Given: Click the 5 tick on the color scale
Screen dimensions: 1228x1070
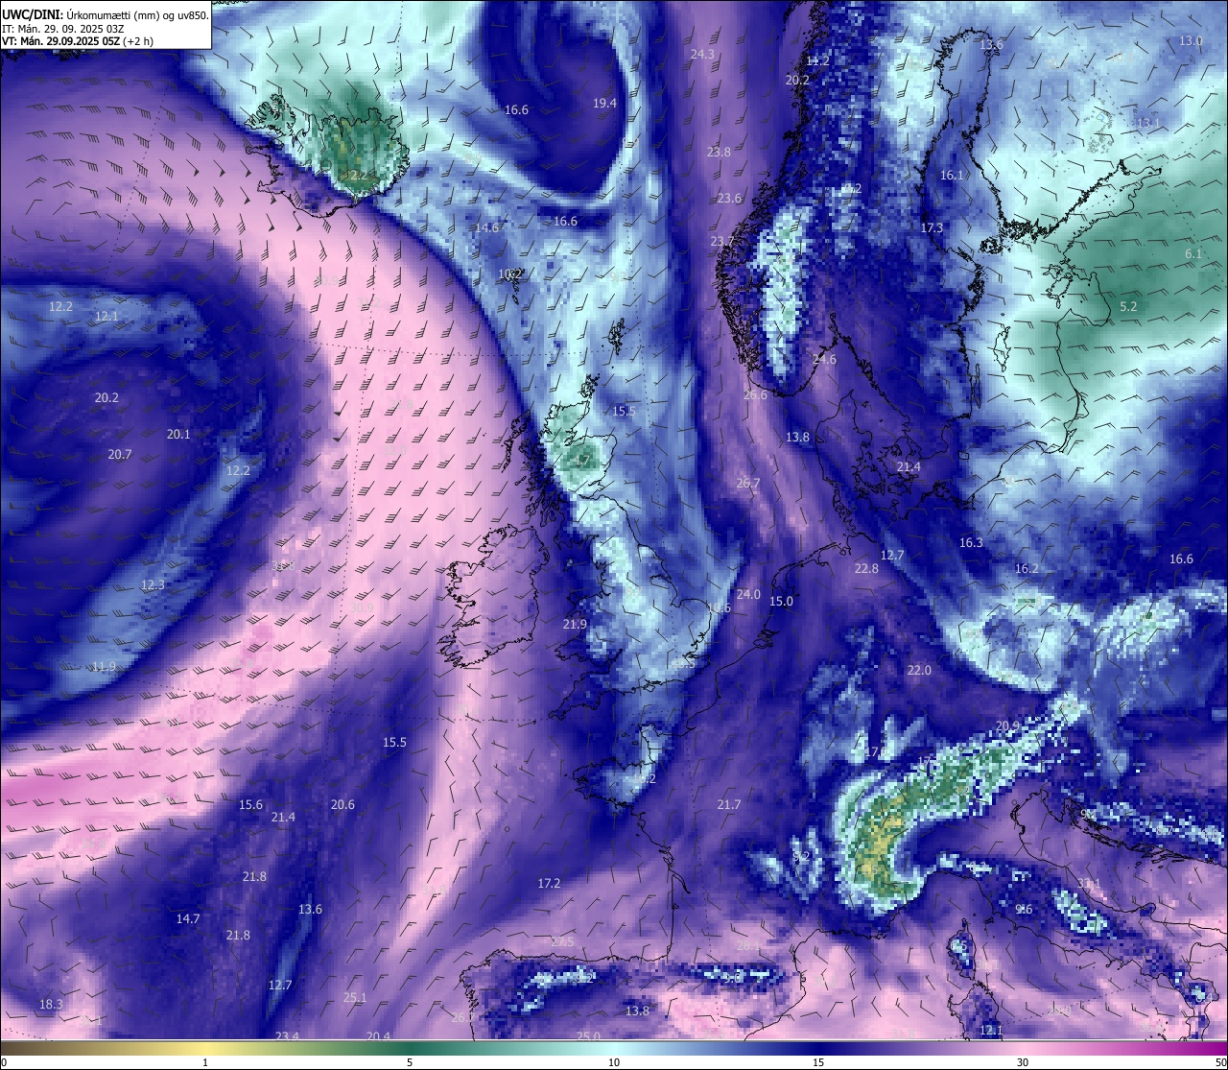Looking at the screenshot, I should pos(410,1062).
